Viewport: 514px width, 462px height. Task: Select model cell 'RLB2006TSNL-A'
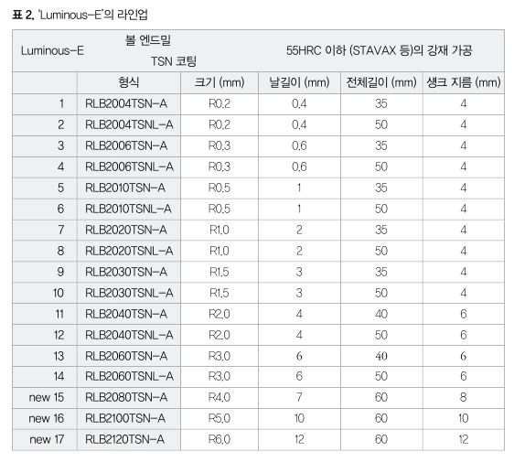(x=129, y=167)
